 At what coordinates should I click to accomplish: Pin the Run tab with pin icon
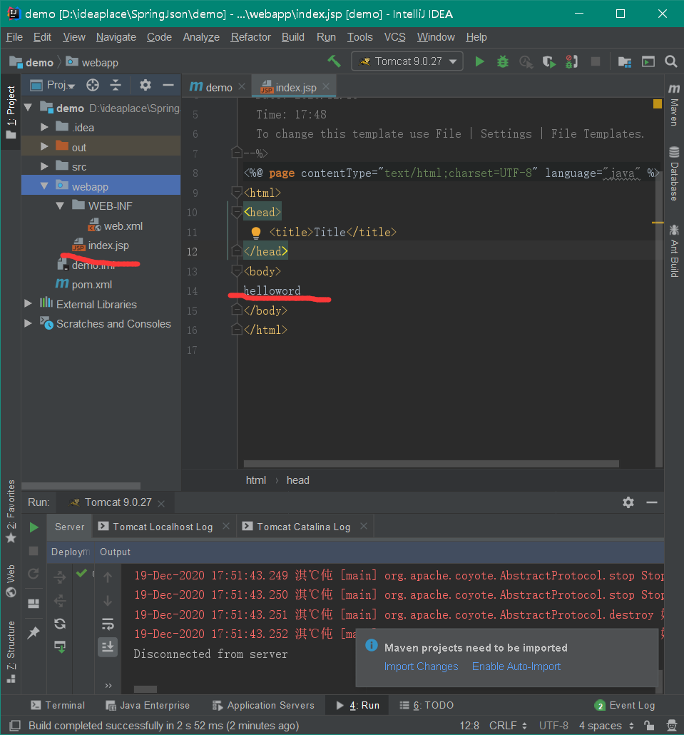tap(34, 633)
